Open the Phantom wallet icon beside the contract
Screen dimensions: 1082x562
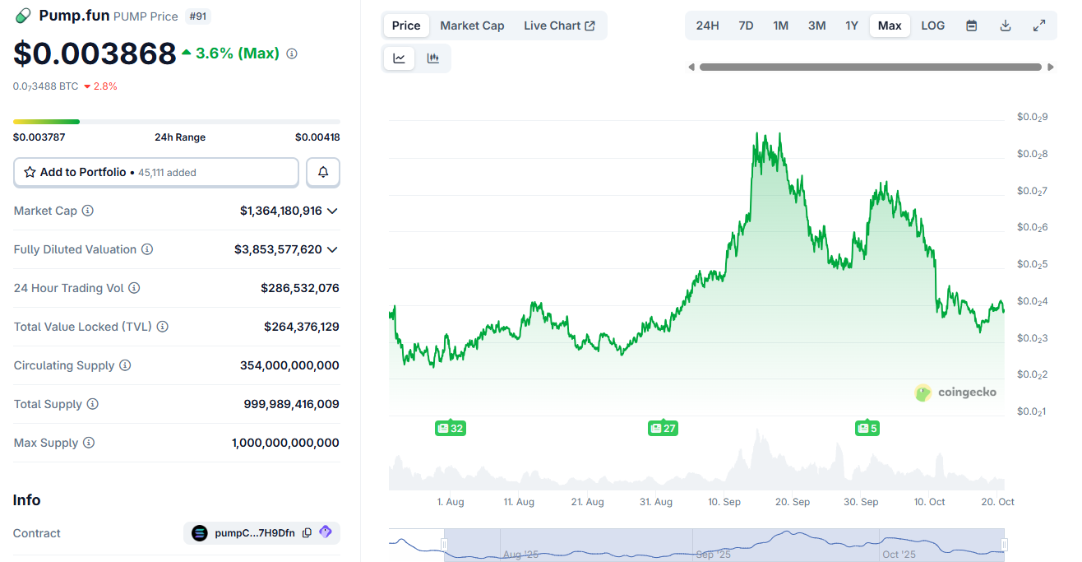click(x=325, y=533)
